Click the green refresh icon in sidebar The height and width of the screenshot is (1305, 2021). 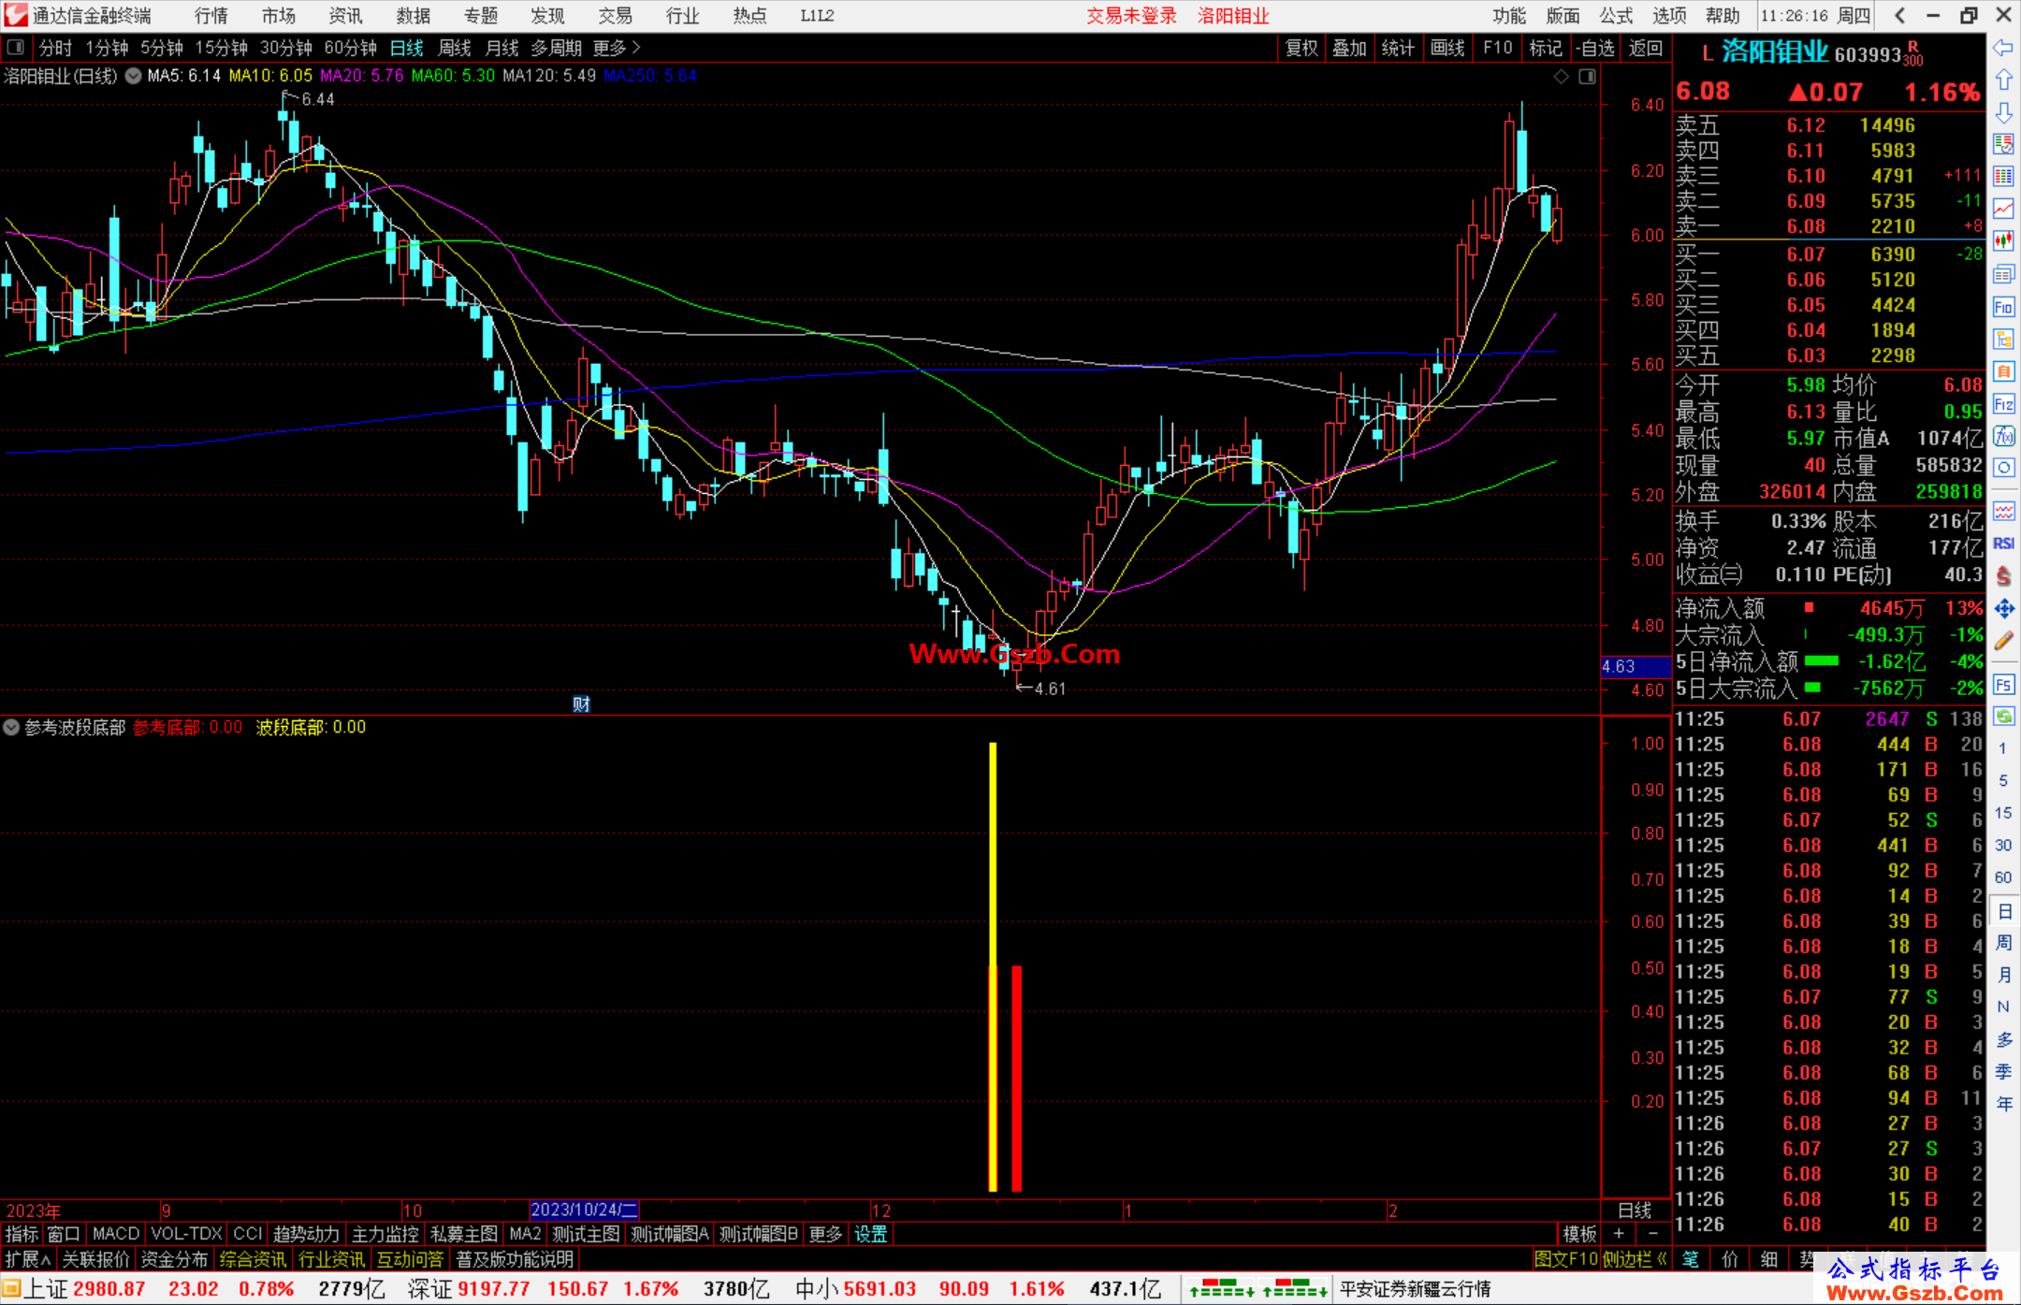click(2003, 717)
